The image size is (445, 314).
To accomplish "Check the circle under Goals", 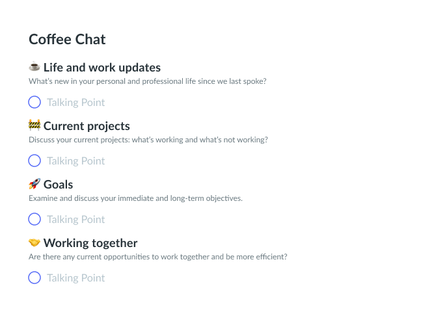I will (x=34, y=219).
